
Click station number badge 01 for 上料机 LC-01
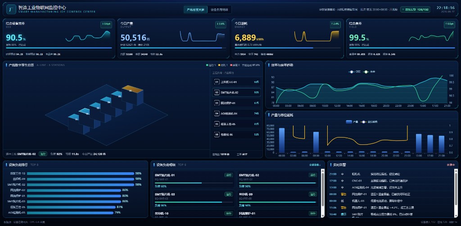click(x=217, y=82)
